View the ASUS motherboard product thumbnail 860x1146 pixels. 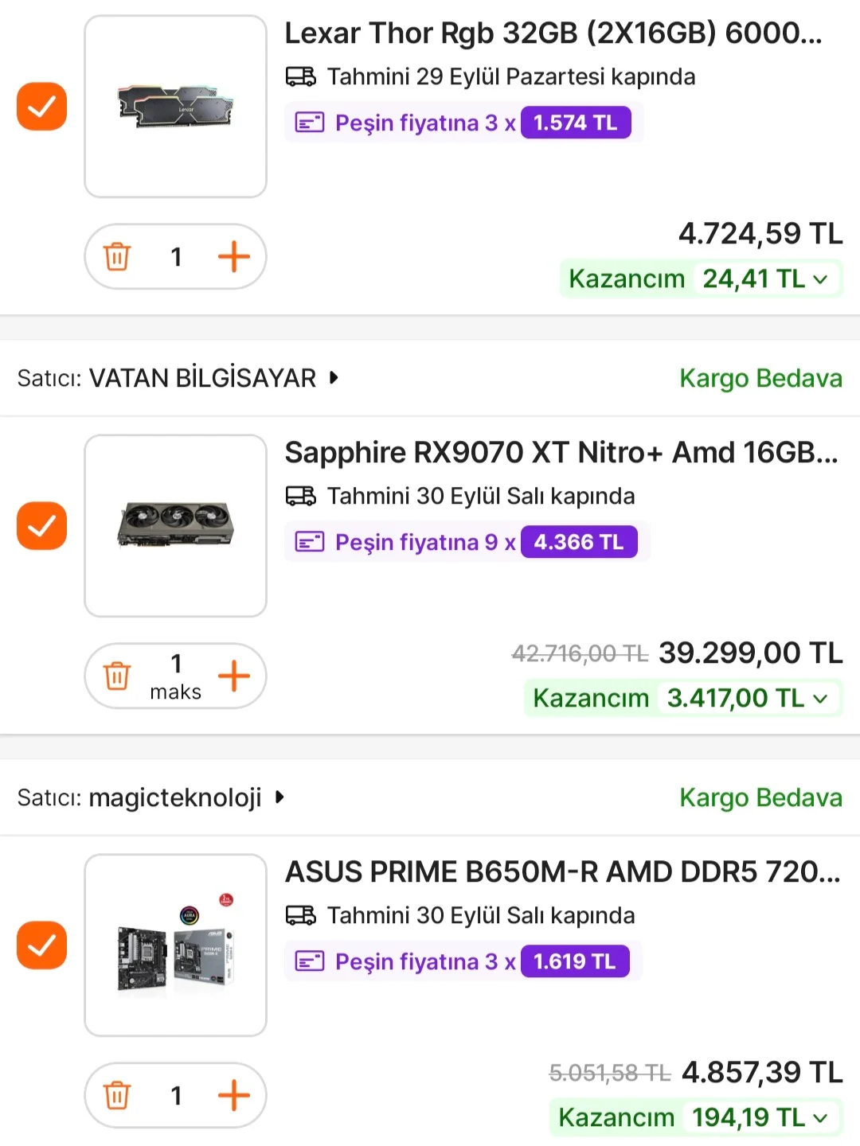click(x=175, y=945)
